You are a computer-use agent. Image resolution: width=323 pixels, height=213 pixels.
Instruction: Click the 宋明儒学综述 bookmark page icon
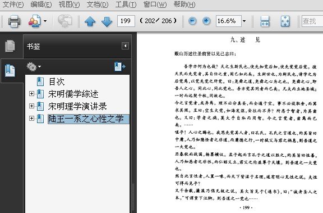pos(40,94)
